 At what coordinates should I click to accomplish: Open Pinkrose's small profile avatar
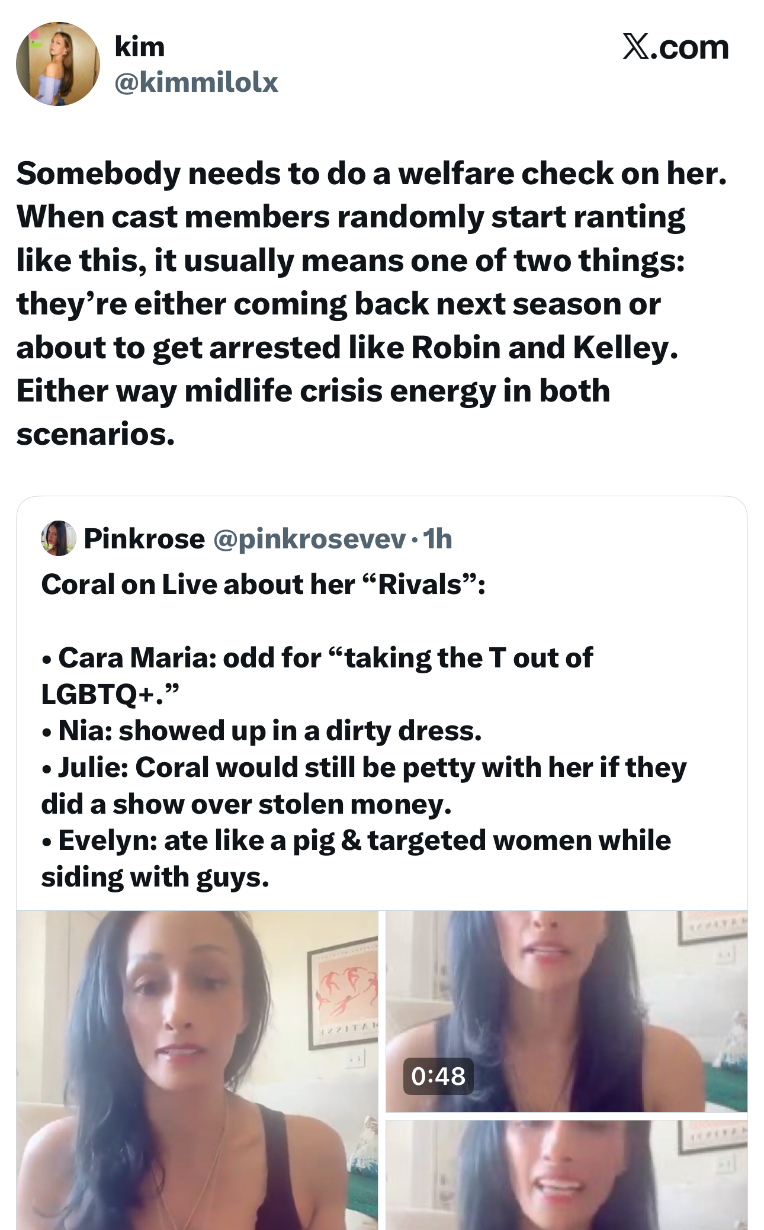(58, 538)
